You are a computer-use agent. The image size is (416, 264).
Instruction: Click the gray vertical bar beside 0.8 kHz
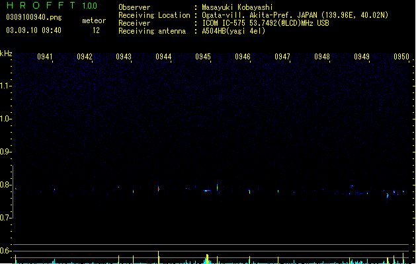[13, 192]
